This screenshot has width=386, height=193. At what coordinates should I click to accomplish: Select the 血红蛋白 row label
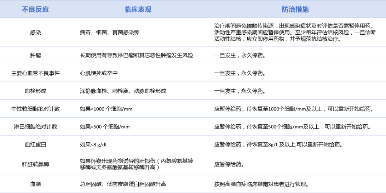click(35, 144)
